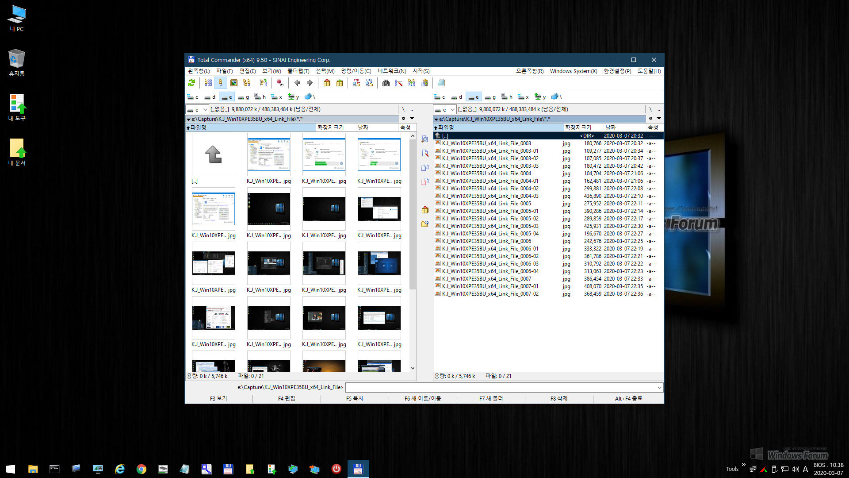Go forward with right arrow toolbar icon
Viewport: 849px width, 478px height.
(x=310, y=83)
